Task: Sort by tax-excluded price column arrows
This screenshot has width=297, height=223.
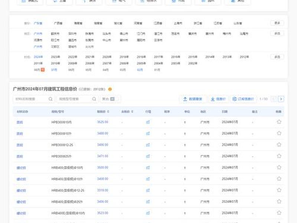Action: tap(108, 112)
